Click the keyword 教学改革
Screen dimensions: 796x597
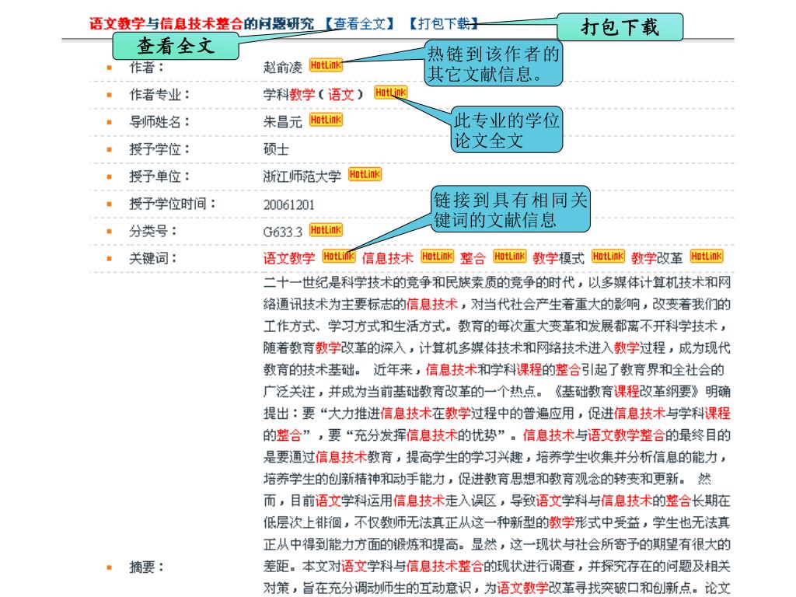(657, 258)
